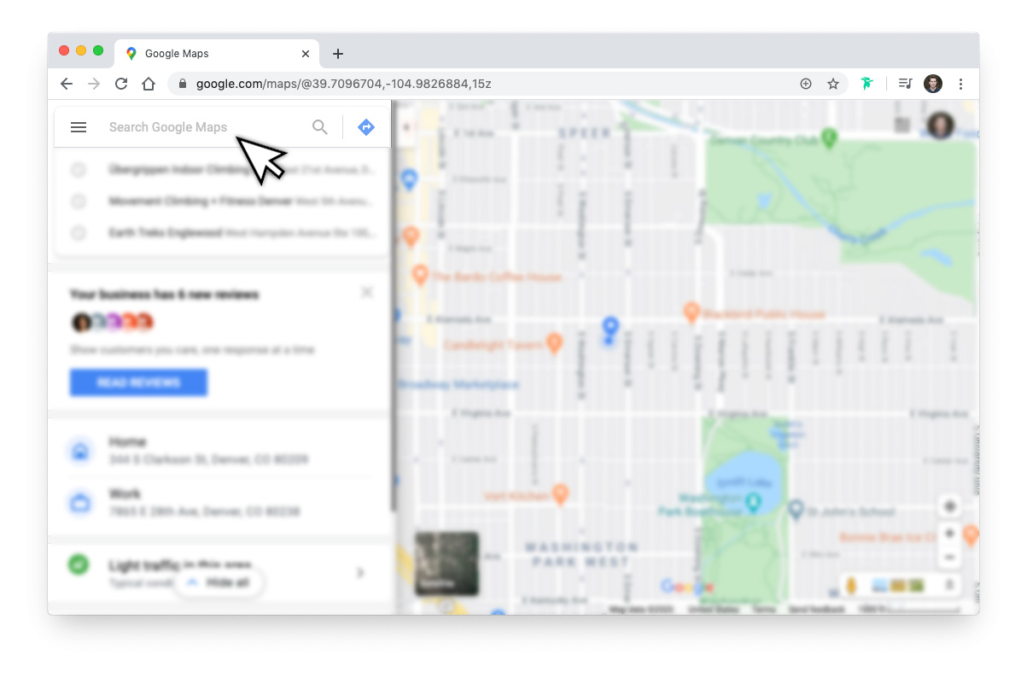Click the search magnifier icon
The image size is (1027, 678).
(x=319, y=126)
